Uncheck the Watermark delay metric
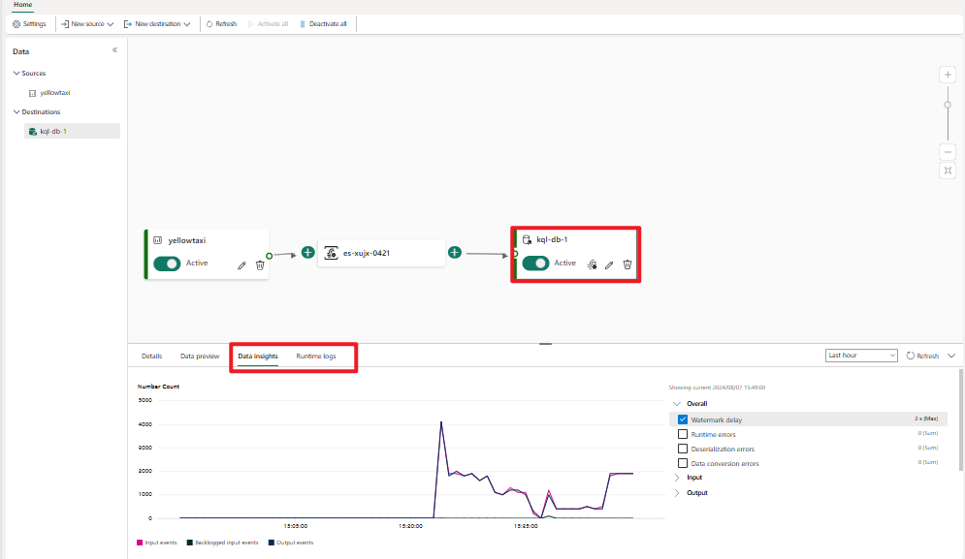Screen dimensions: 965x559 [682, 419]
